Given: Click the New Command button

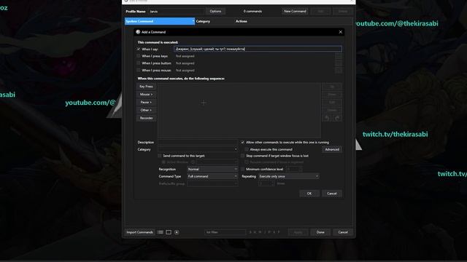Looking at the screenshot, I should (295, 12).
